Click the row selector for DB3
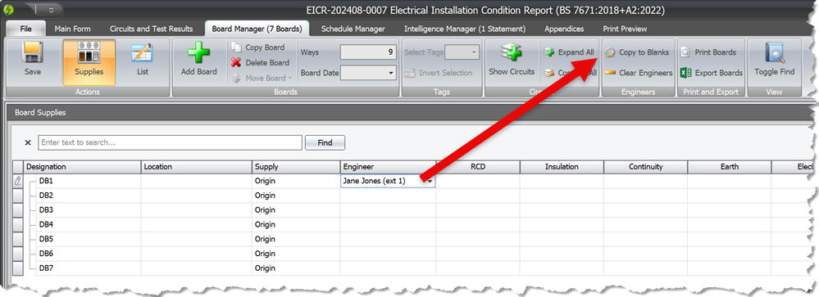 point(18,210)
